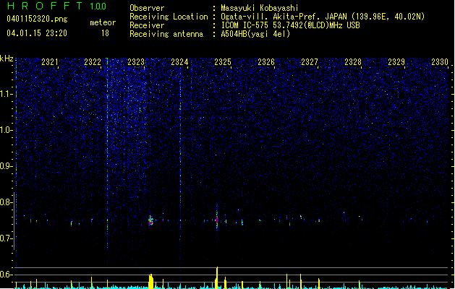Image resolution: width=455 pixels, height=289 pixels.
Task: Click the Observer label
Action: click(x=147, y=8)
